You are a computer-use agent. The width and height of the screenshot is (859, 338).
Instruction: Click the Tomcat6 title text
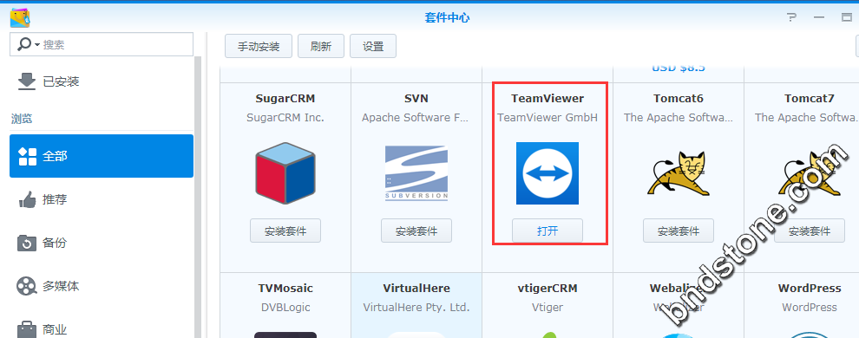[x=679, y=99]
